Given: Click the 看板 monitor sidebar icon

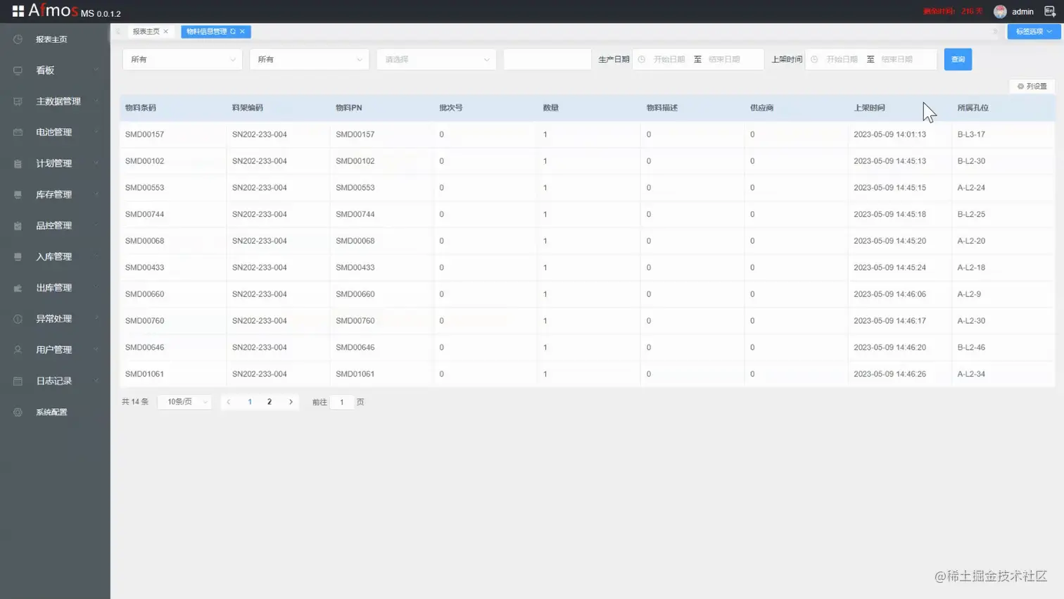Looking at the screenshot, I should pos(18,70).
